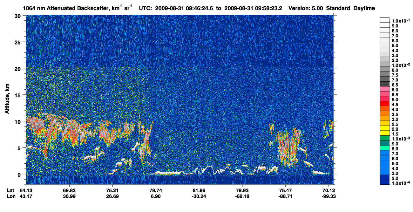
Task: Click the gray 1.0x10^-2 legend swatch
Action: pyautogui.click(x=384, y=65)
